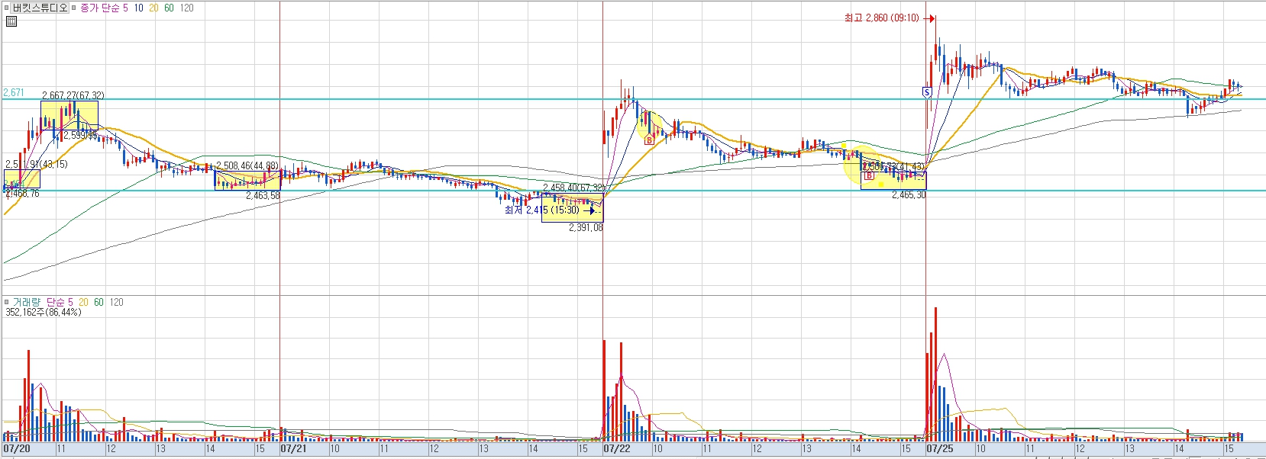Click the blue S sell marker on 07/25

[926, 91]
